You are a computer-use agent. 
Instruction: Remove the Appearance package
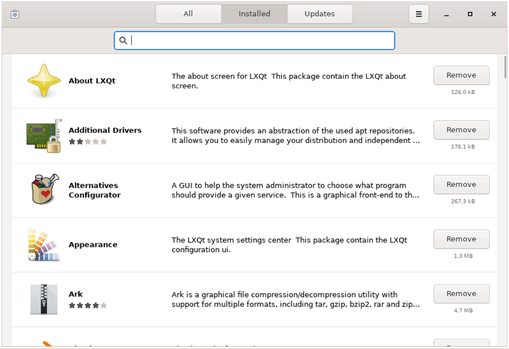coord(461,239)
